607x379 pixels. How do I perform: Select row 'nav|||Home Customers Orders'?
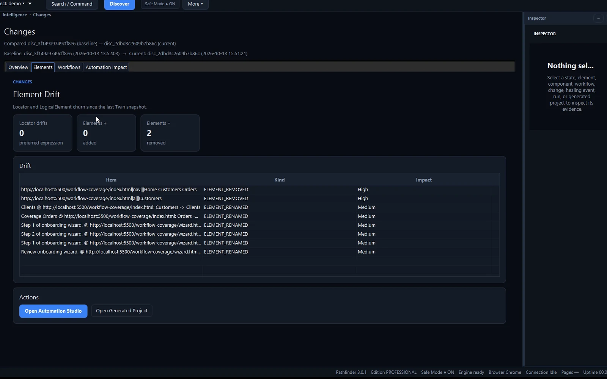pyautogui.click(x=259, y=189)
